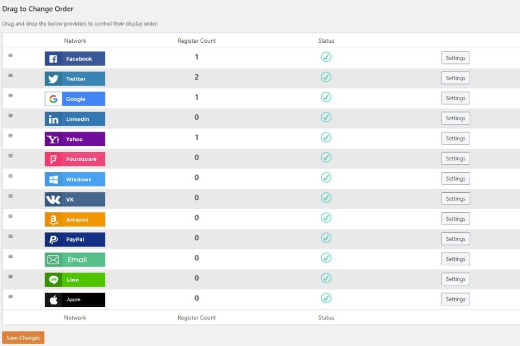520x346 pixels.
Task: Grab the drag handle for Twitter row
Action: (11, 76)
